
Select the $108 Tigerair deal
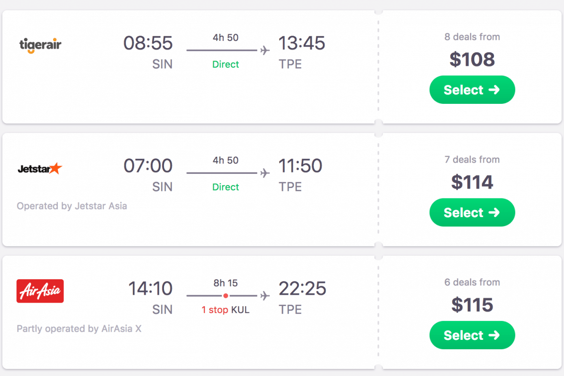[x=472, y=90]
